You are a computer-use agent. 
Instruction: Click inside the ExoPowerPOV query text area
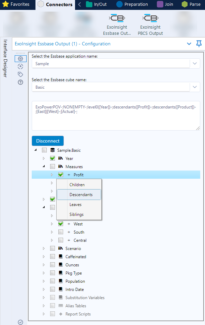[x=116, y=116]
